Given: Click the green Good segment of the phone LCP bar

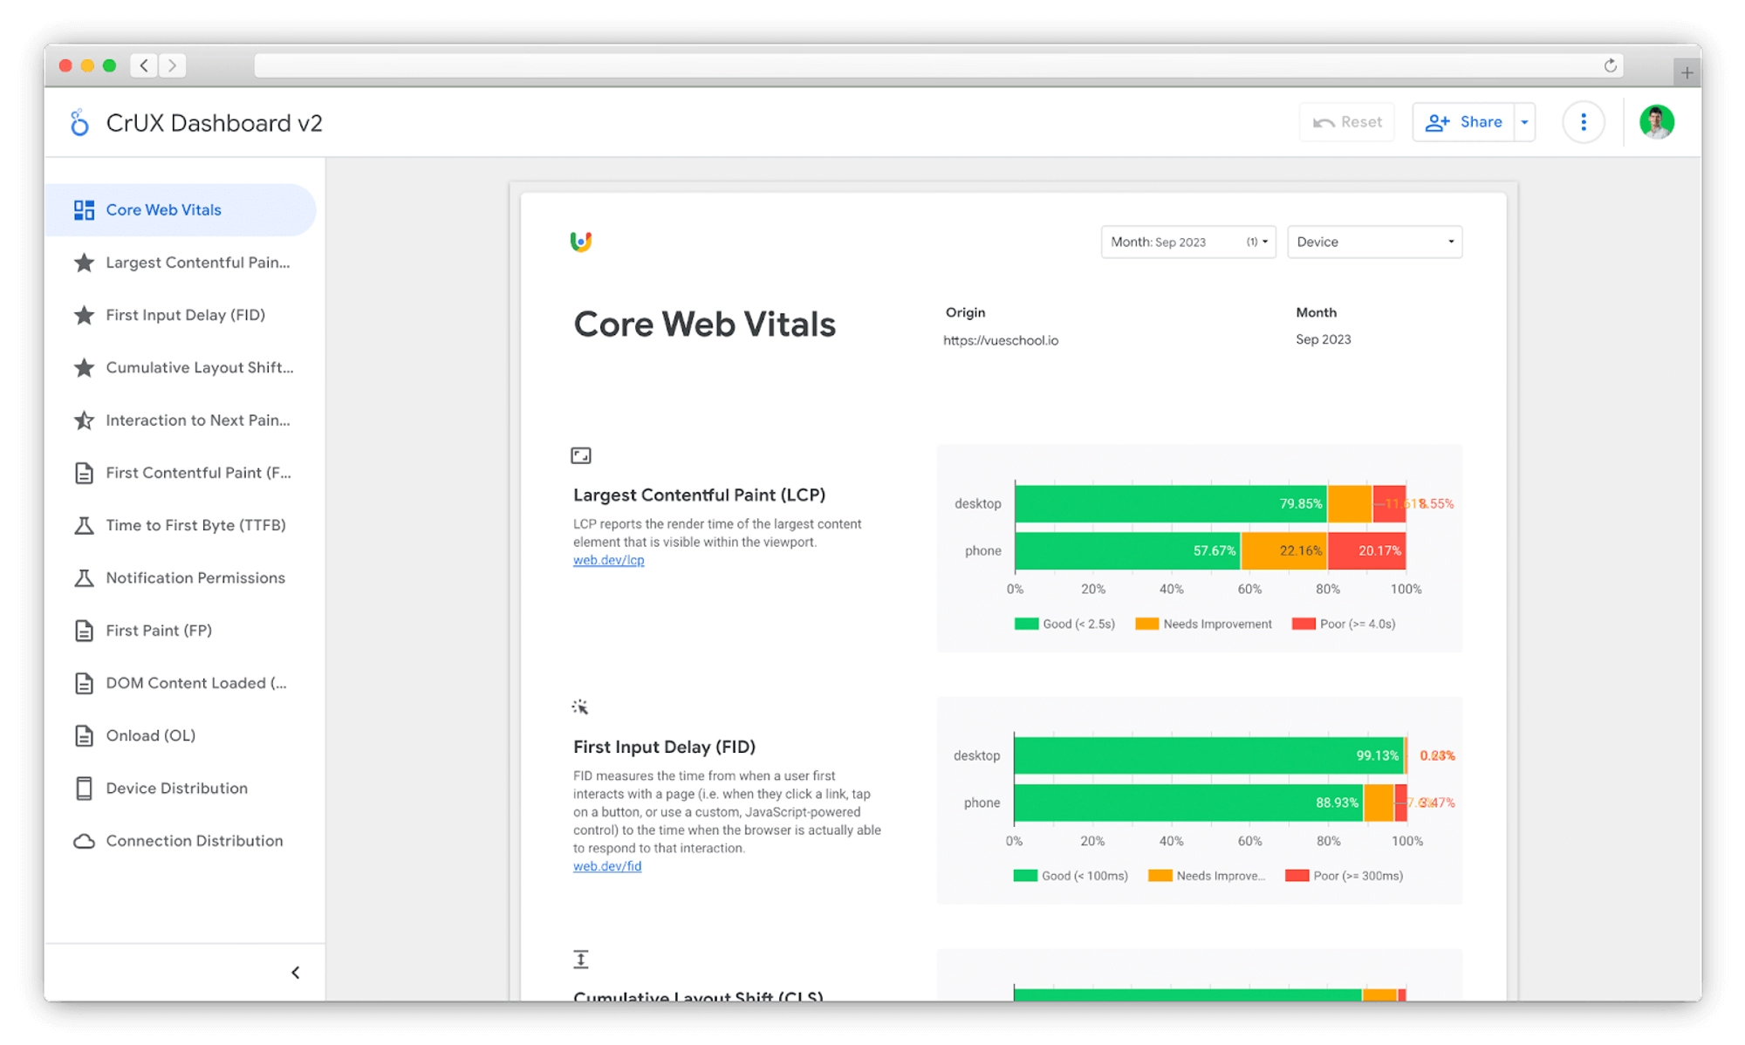Looking at the screenshot, I should point(1126,550).
